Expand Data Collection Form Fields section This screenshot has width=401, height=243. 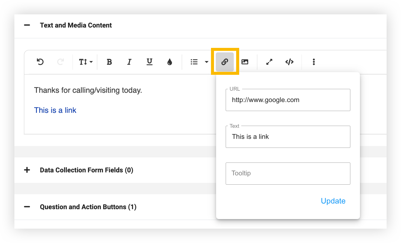coord(27,170)
